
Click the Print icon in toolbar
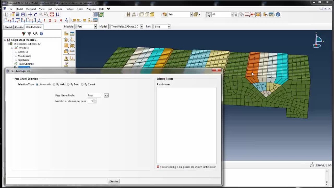tap(23, 15)
